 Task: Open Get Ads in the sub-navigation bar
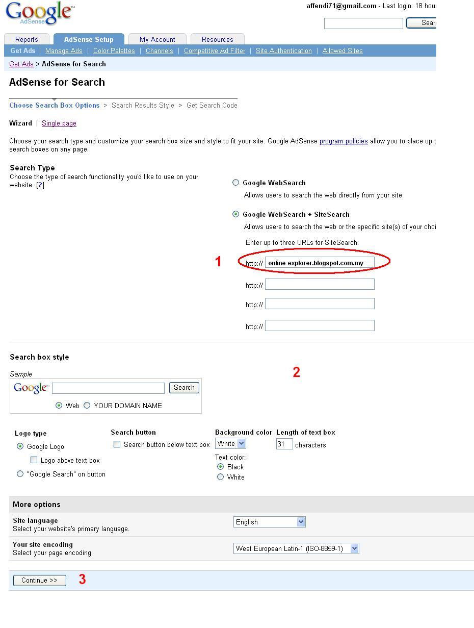[x=23, y=51]
